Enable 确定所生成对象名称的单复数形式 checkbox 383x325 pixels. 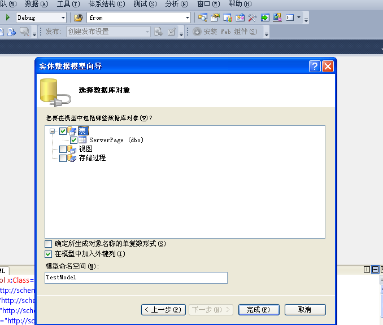pyautogui.click(x=49, y=244)
